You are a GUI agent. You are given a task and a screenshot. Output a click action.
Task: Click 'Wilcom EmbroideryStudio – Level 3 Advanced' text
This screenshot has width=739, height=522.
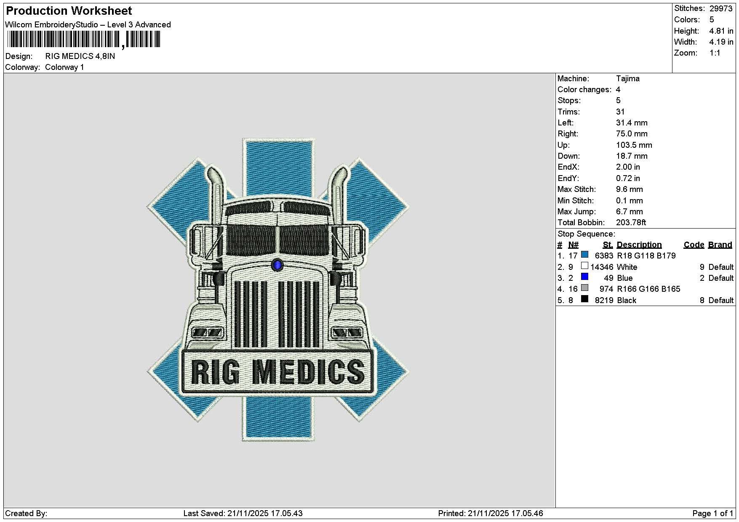(x=88, y=24)
